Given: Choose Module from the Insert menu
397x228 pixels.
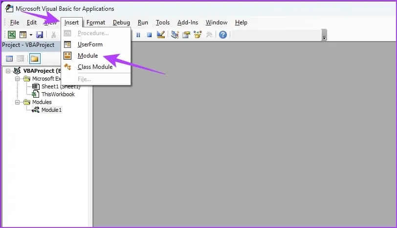Looking at the screenshot, I should click(88, 56).
